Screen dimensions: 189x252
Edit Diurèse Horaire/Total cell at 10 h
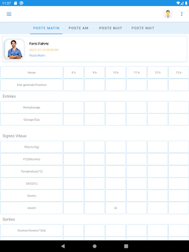click(116, 230)
